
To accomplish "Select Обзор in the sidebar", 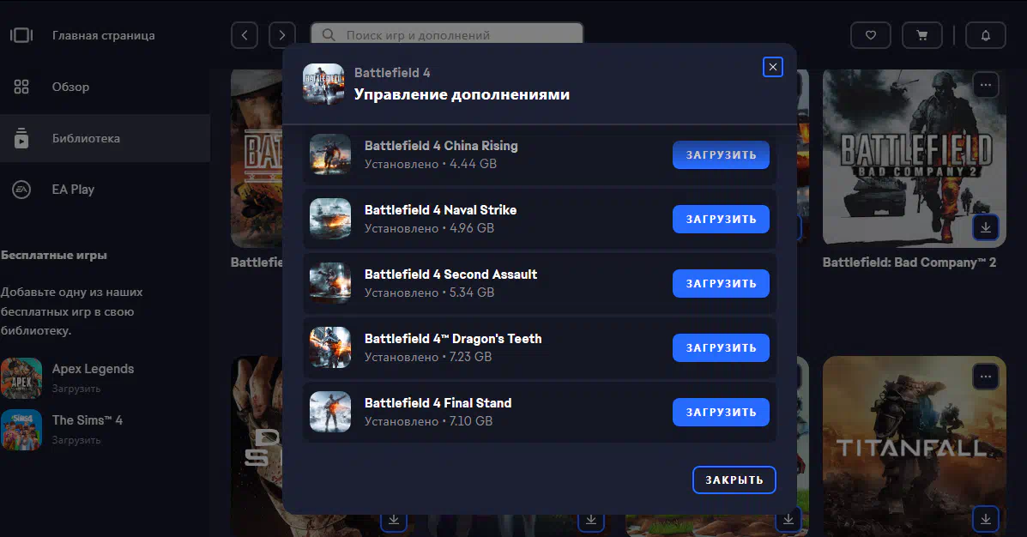I will pos(70,87).
